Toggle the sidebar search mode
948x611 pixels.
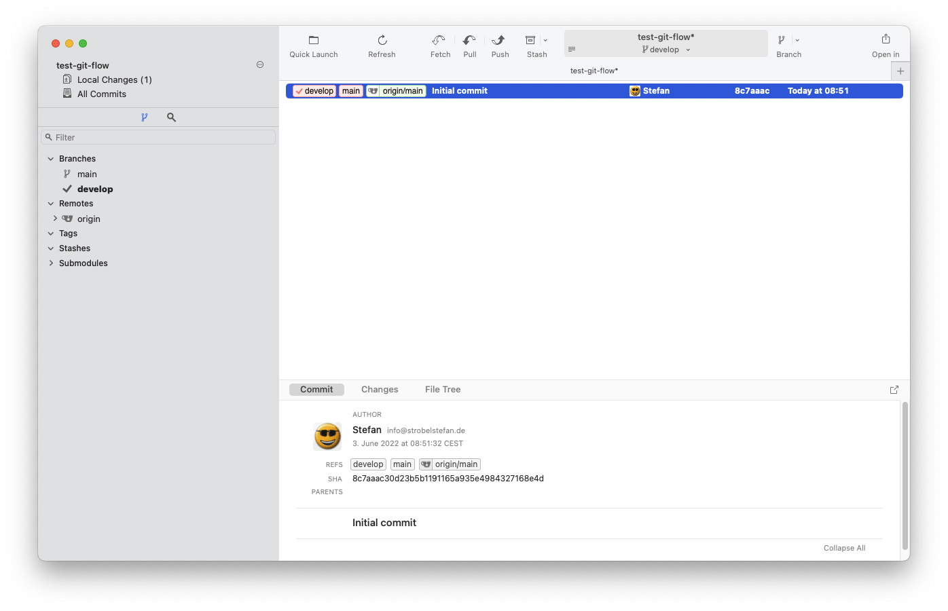171,117
